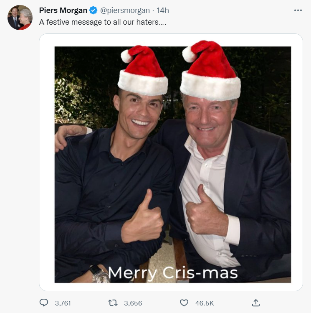Retweet using the looping arrows icon
The image size is (311, 313).
(113, 303)
